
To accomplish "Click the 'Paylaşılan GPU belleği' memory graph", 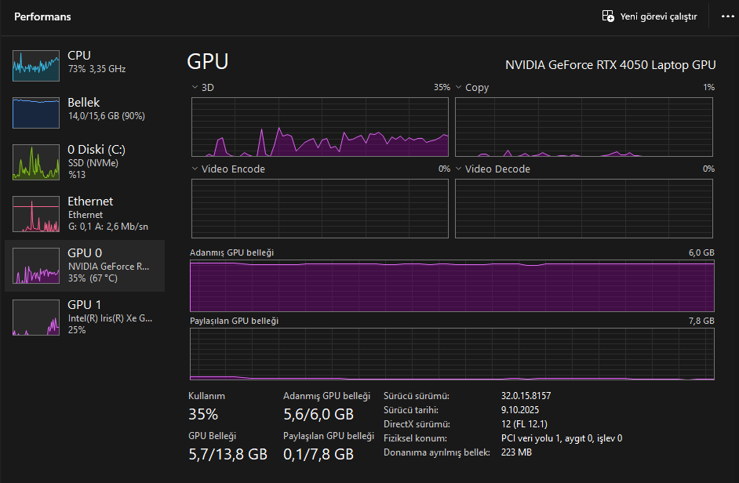I will click(x=452, y=354).
